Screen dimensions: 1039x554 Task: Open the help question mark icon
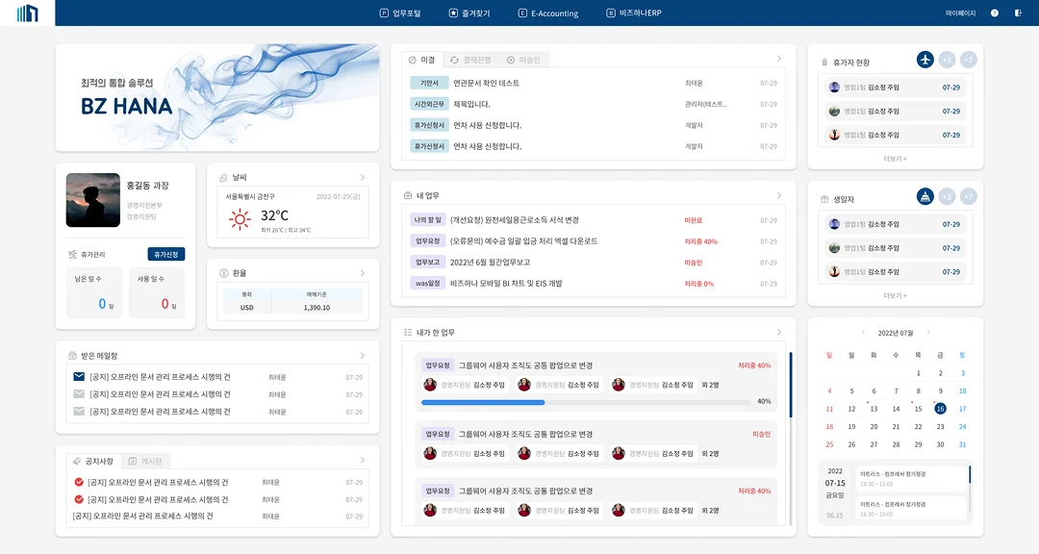(x=995, y=13)
